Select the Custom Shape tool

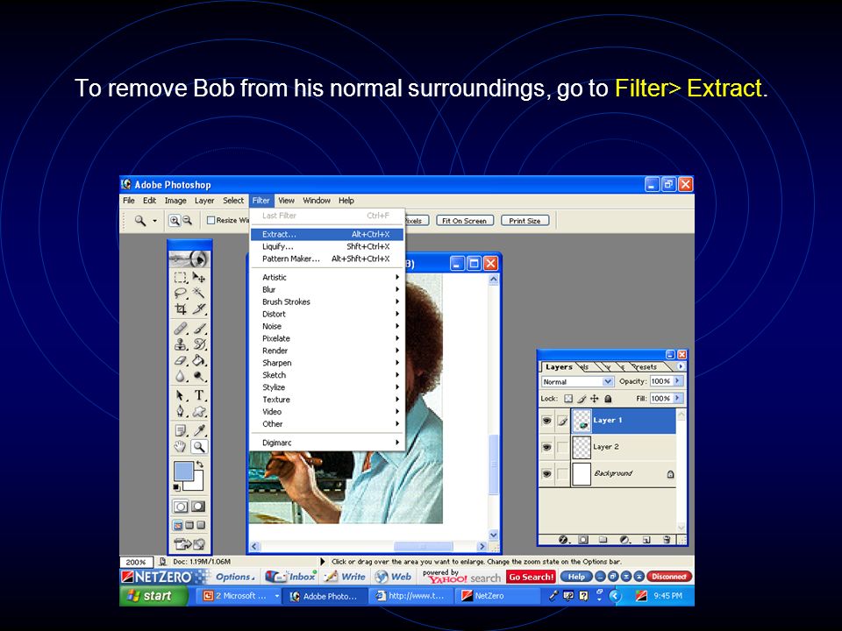(199, 412)
